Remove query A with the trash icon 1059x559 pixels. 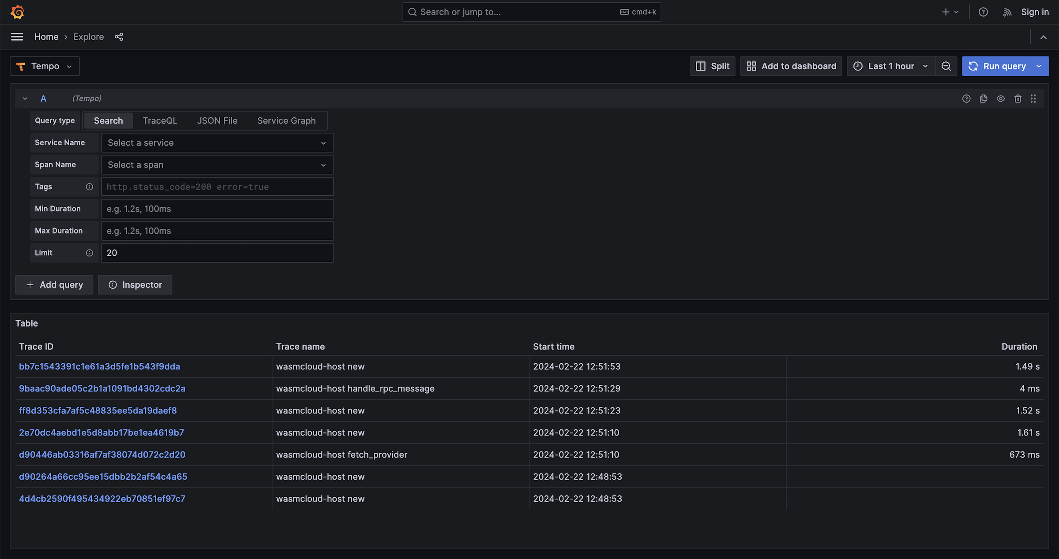pos(1018,98)
